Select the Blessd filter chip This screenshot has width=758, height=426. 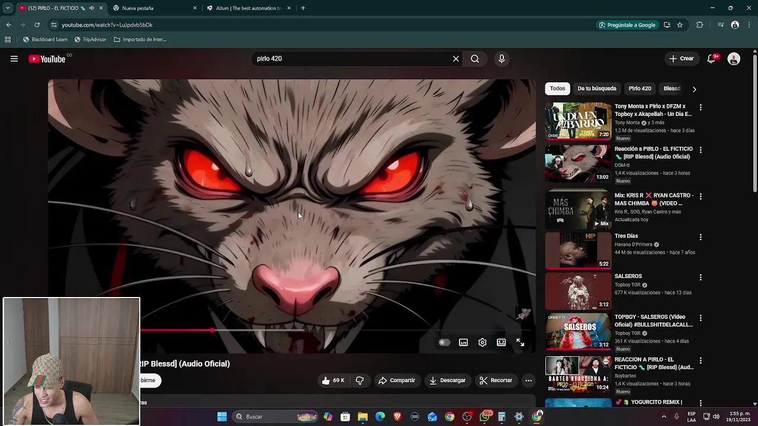(x=672, y=89)
